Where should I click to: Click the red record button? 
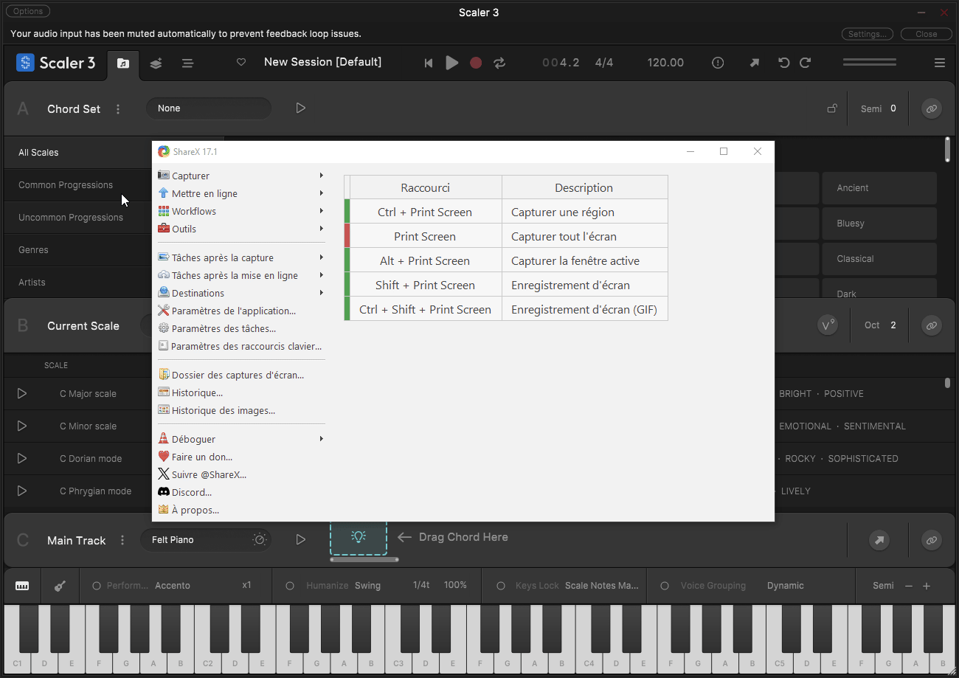pyautogui.click(x=476, y=63)
